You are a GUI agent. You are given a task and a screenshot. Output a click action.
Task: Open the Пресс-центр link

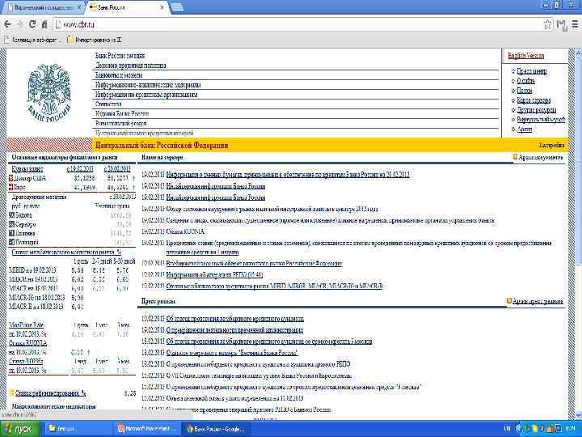[532, 71]
